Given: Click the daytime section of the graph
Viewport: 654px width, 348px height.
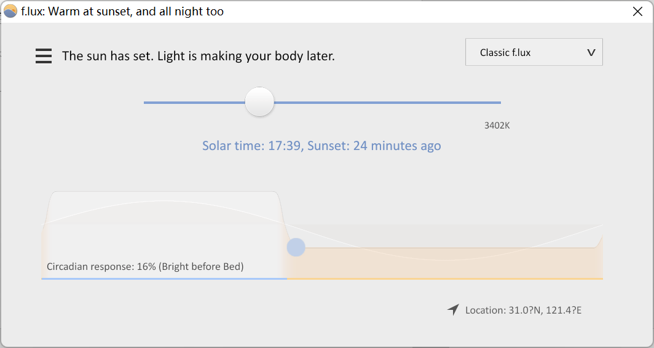Looking at the screenshot, I should point(164,234).
